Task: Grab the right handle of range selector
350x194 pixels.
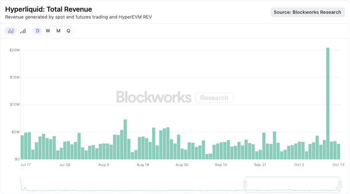Action: pyautogui.click(x=340, y=185)
